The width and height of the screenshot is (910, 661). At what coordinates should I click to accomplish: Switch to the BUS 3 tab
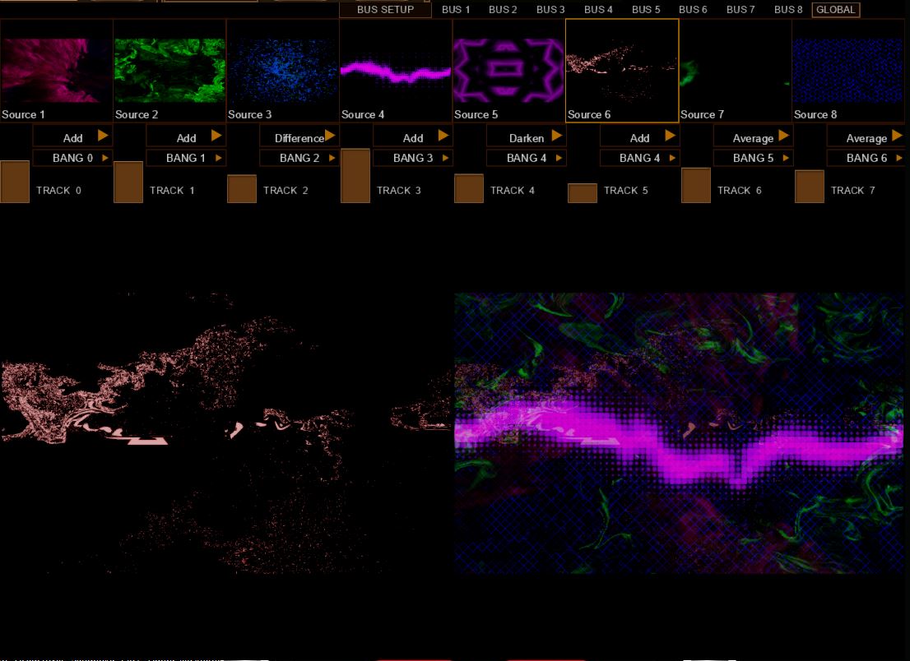point(550,10)
